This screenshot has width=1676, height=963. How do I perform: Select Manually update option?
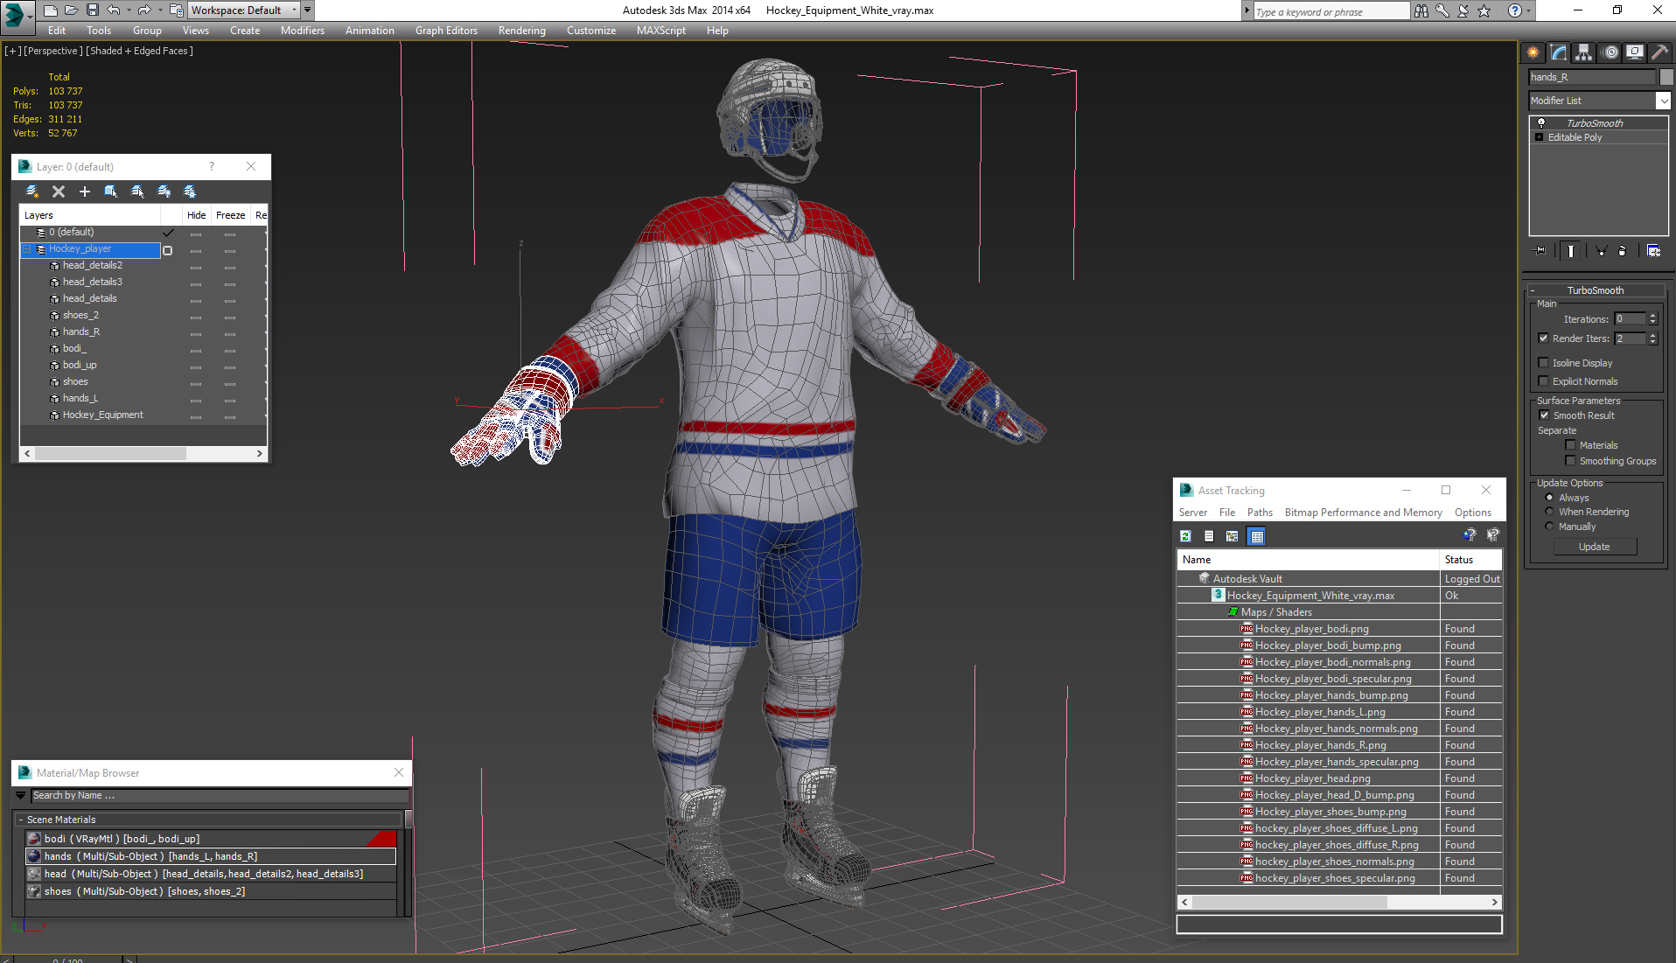tap(1549, 527)
